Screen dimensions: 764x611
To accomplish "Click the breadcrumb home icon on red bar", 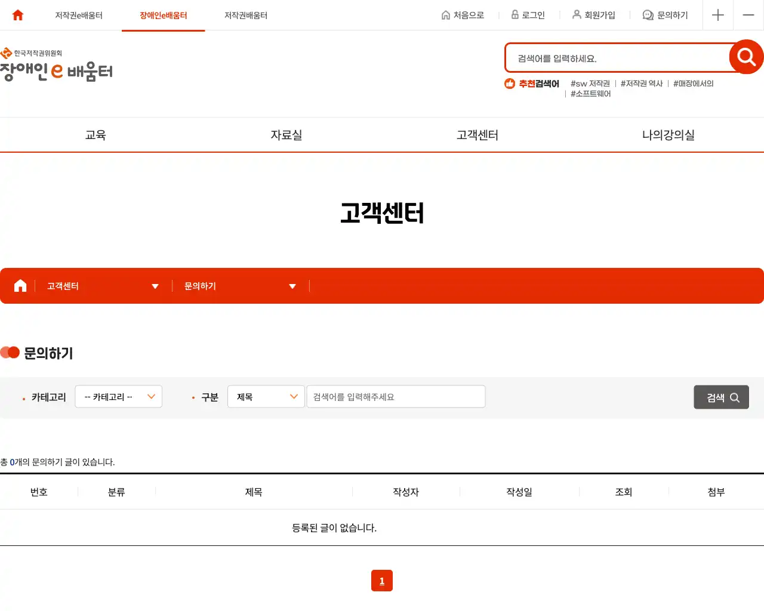I will pyautogui.click(x=20, y=285).
